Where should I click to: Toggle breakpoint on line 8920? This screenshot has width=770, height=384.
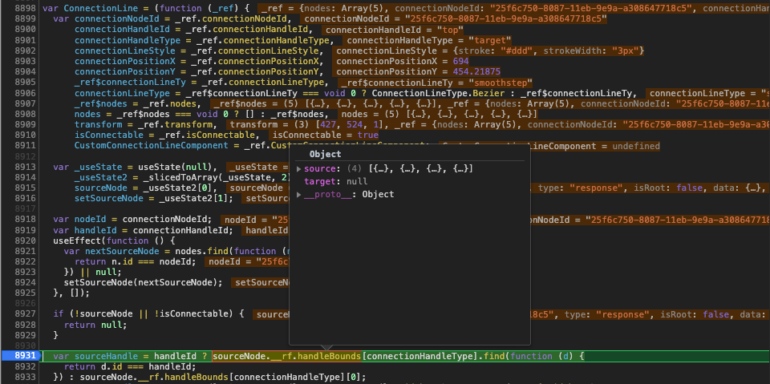click(x=25, y=241)
